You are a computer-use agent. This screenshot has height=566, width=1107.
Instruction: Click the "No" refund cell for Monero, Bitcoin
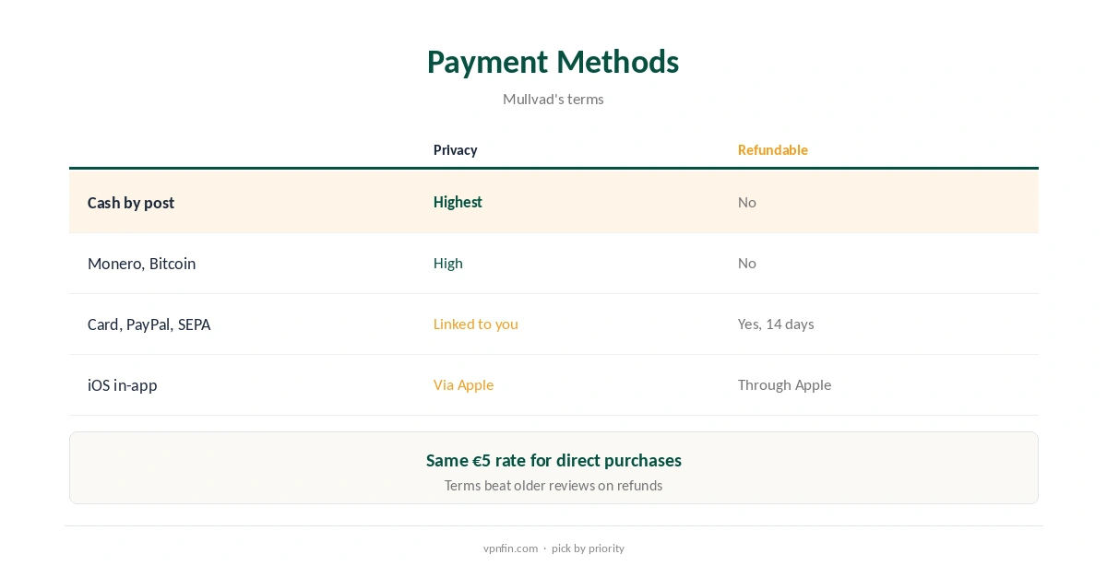746,263
